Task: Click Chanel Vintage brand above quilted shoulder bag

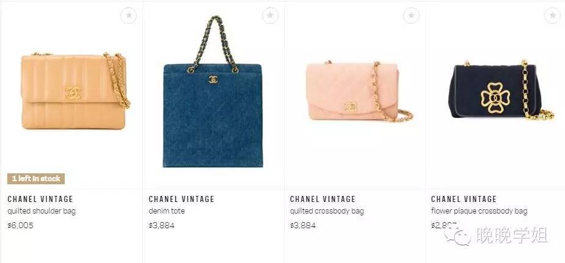Action: point(40,199)
